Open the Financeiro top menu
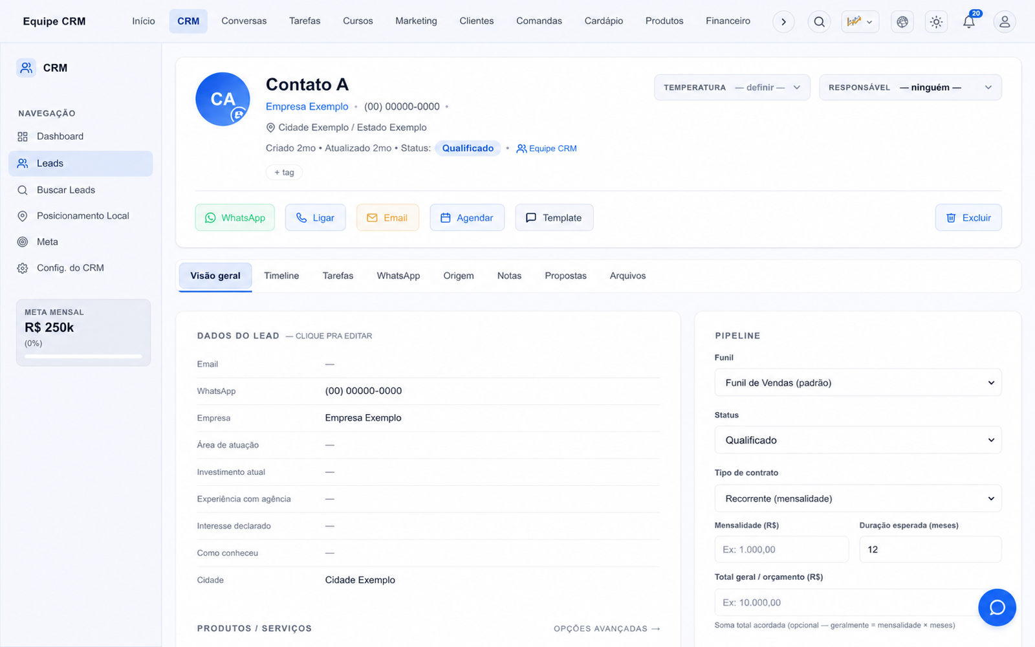The image size is (1035, 647). (728, 21)
